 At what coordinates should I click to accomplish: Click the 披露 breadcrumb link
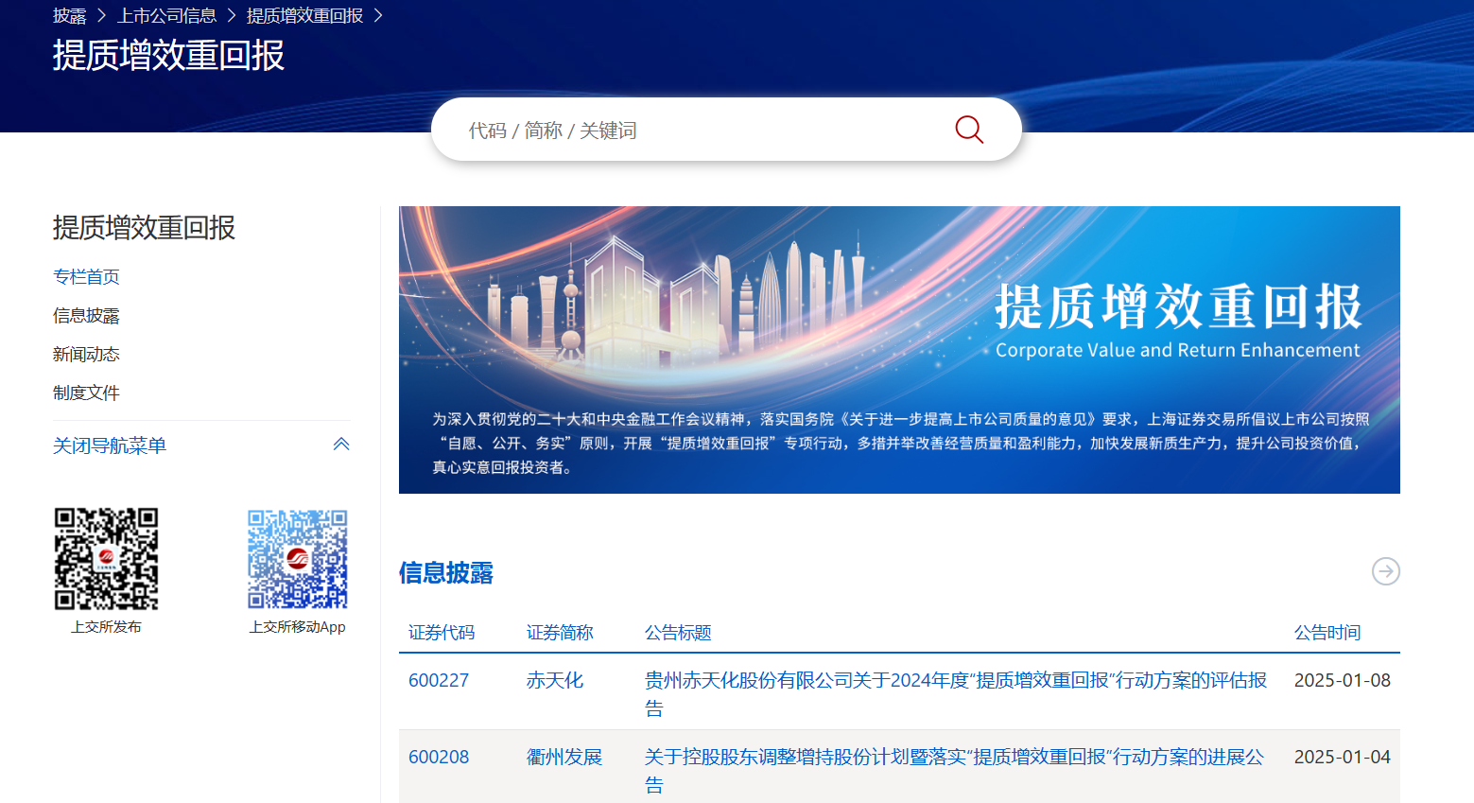[68, 15]
